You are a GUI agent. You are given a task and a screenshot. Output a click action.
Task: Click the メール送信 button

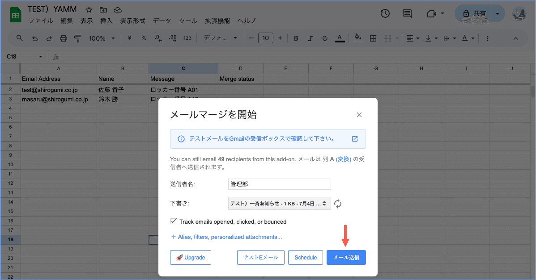346,258
